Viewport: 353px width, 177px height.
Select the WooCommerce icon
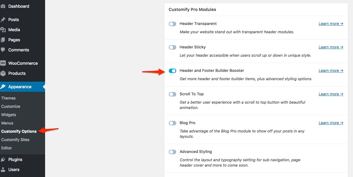coord(5,63)
